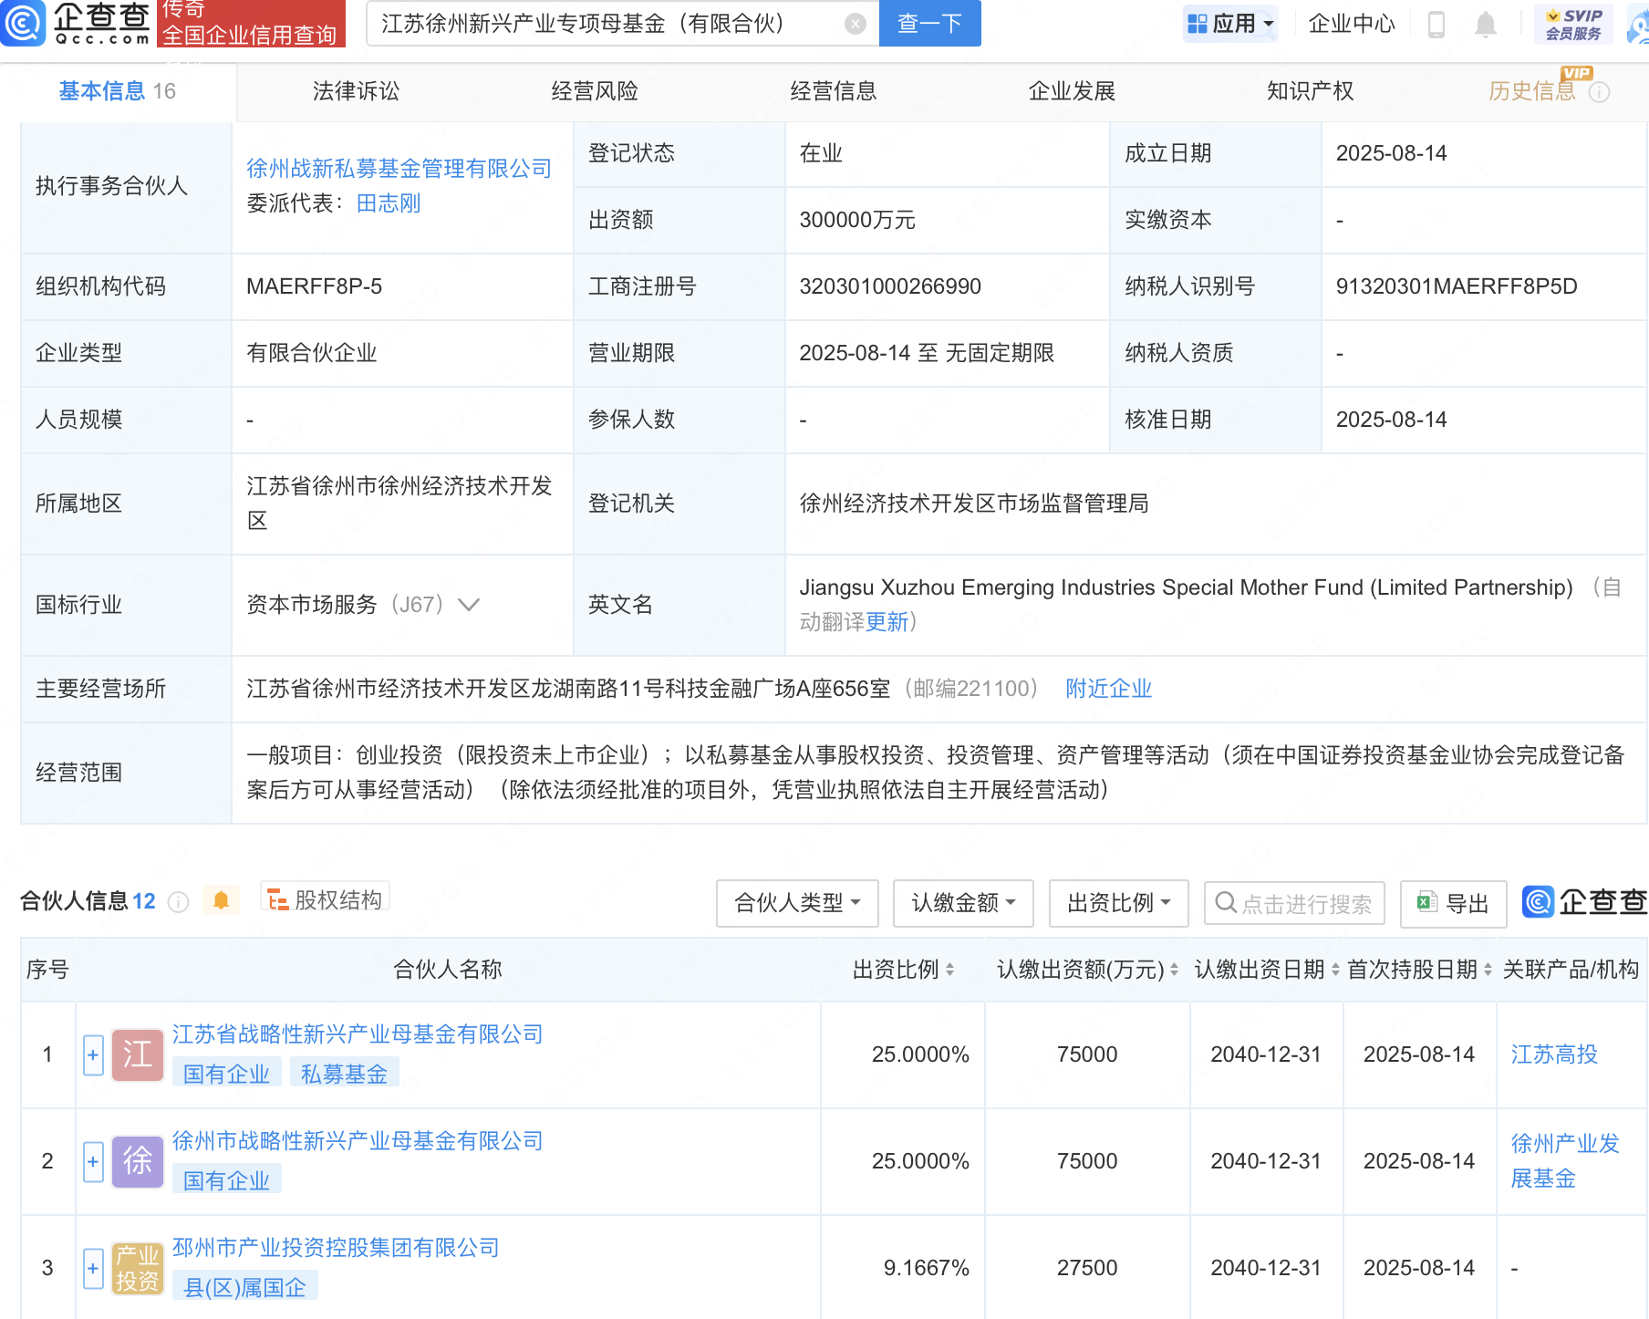The image size is (1649, 1319).
Task: Click 国有企业 tag on row 1
Action: pyautogui.click(x=226, y=1074)
